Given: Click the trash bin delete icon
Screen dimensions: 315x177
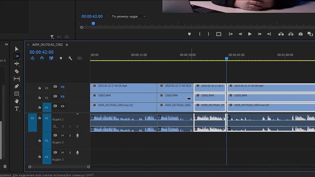Looking at the screenshot, I should pos(5,166).
